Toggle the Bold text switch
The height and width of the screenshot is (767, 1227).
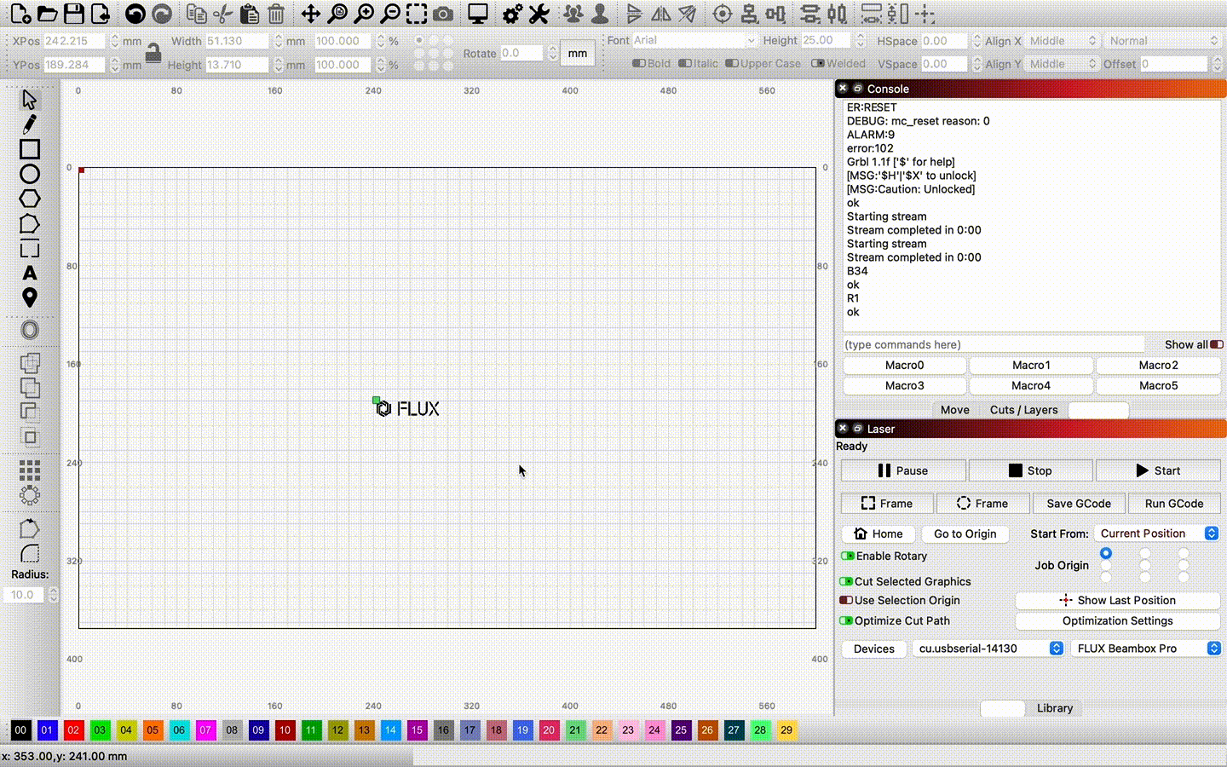click(x=639, y=63)
